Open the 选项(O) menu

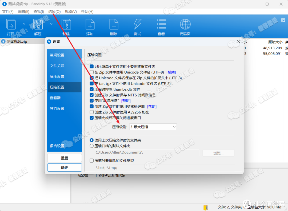point(54,11)
